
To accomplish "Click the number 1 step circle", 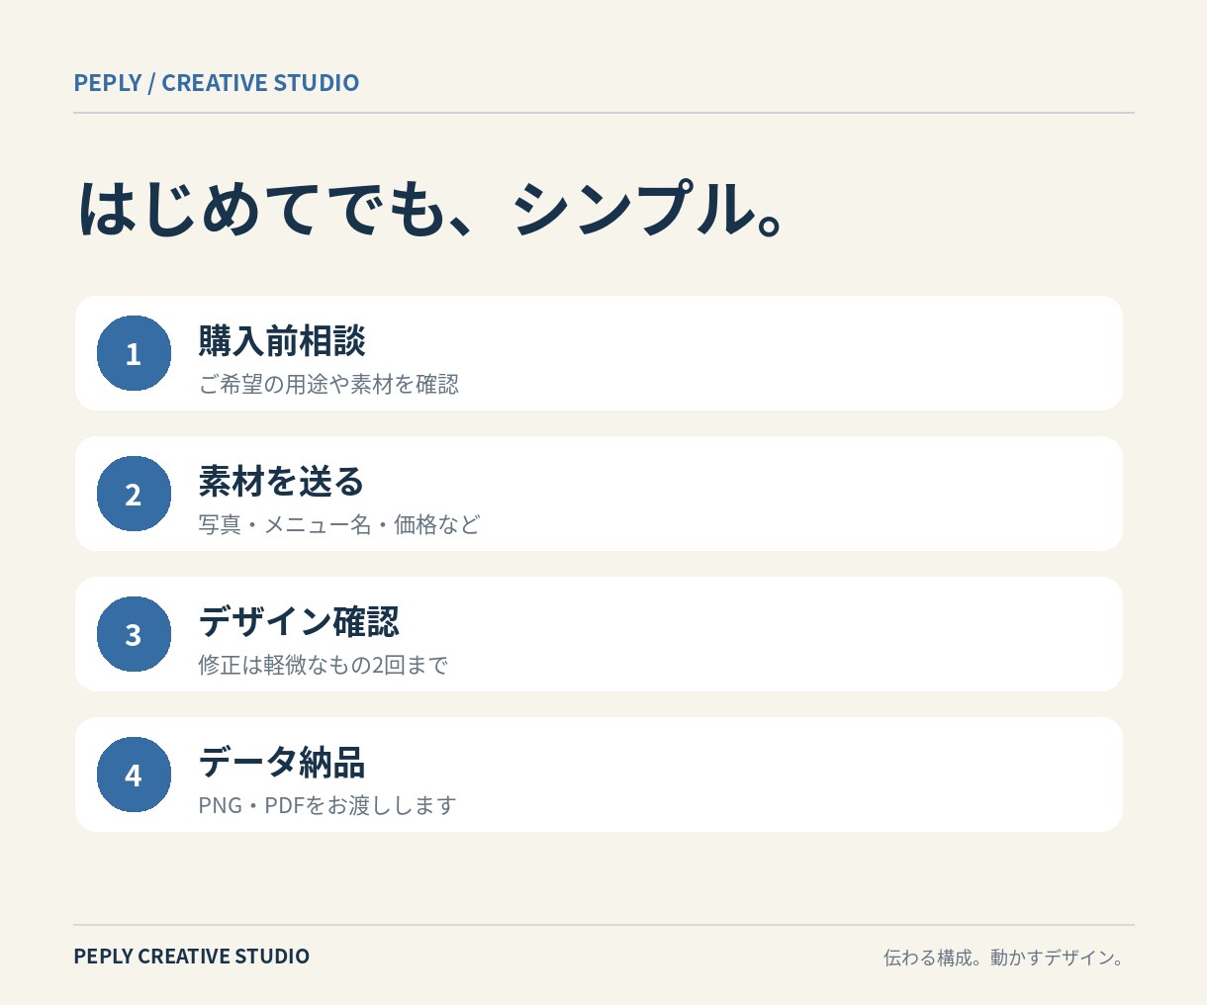I will pos(134,353).
